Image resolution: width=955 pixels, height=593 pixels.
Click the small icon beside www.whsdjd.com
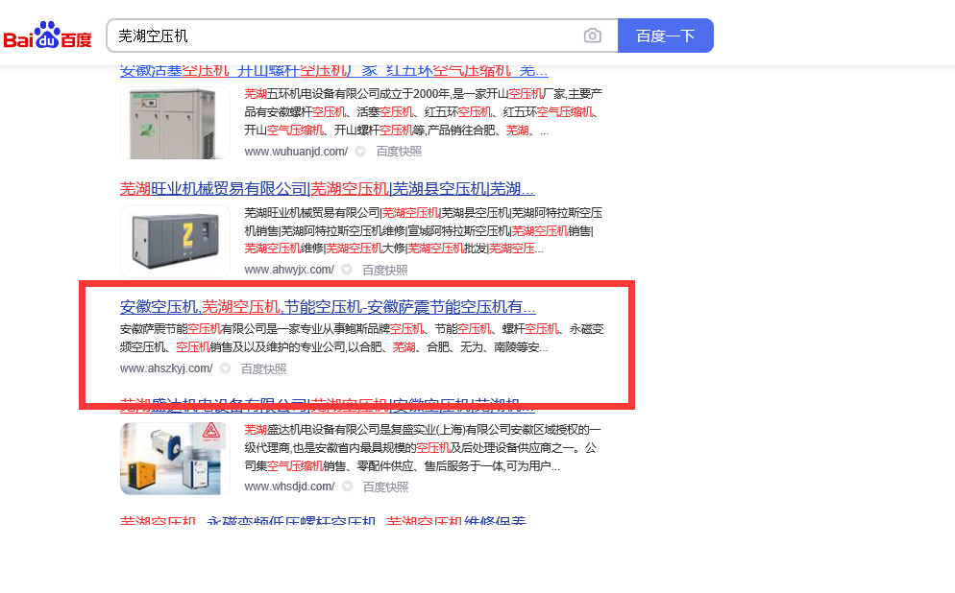[347, 486]
